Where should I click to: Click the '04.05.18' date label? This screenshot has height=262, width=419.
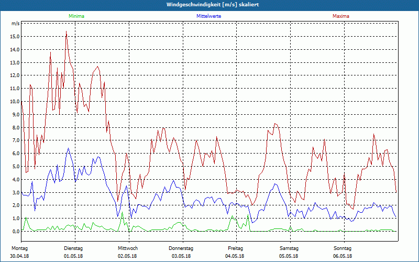click(x=235, y=256)
